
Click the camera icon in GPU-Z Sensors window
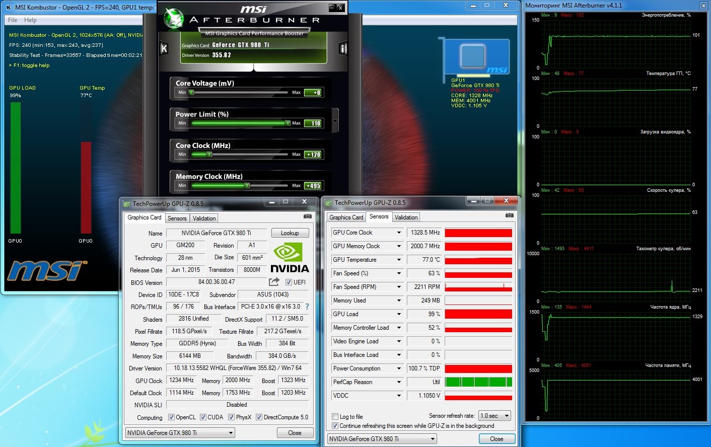click(510, 215)
